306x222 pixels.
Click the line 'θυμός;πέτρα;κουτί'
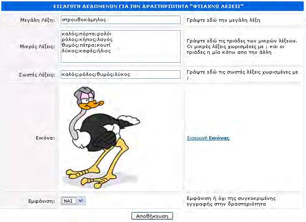click(86, 45)
